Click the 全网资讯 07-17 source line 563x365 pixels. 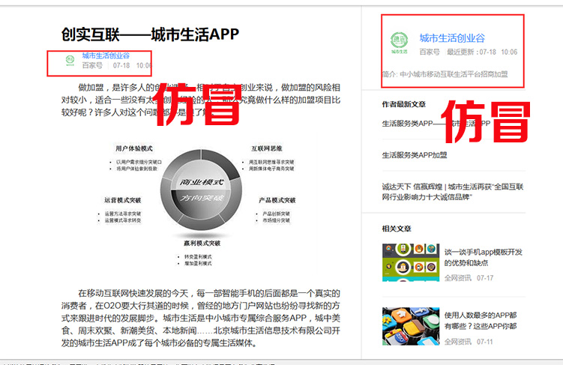(x=469, y=278)
